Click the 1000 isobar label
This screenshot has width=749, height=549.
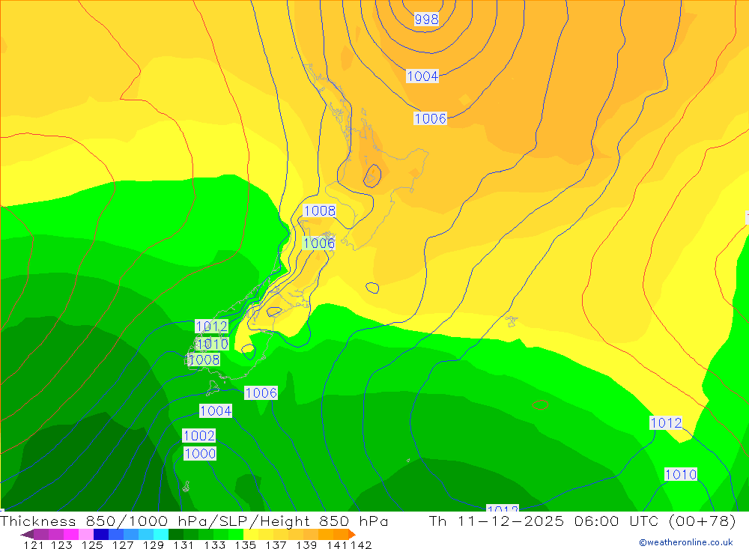(x=200, y=453)
